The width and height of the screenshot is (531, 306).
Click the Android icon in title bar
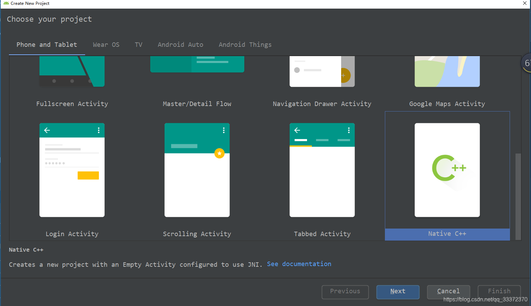(x=6, y=3)
